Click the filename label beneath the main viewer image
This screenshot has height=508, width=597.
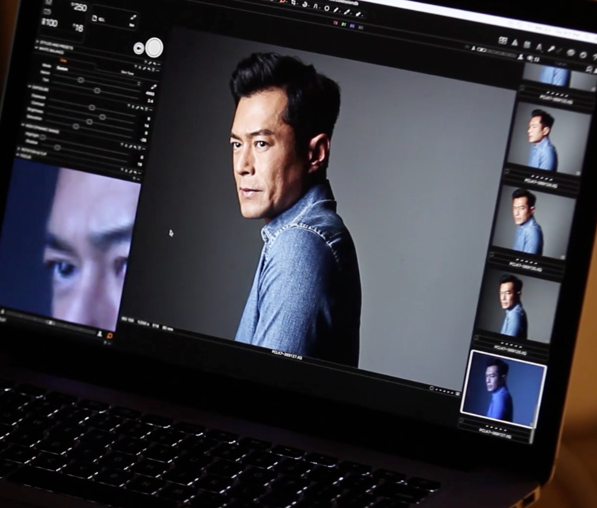point(286,355)
